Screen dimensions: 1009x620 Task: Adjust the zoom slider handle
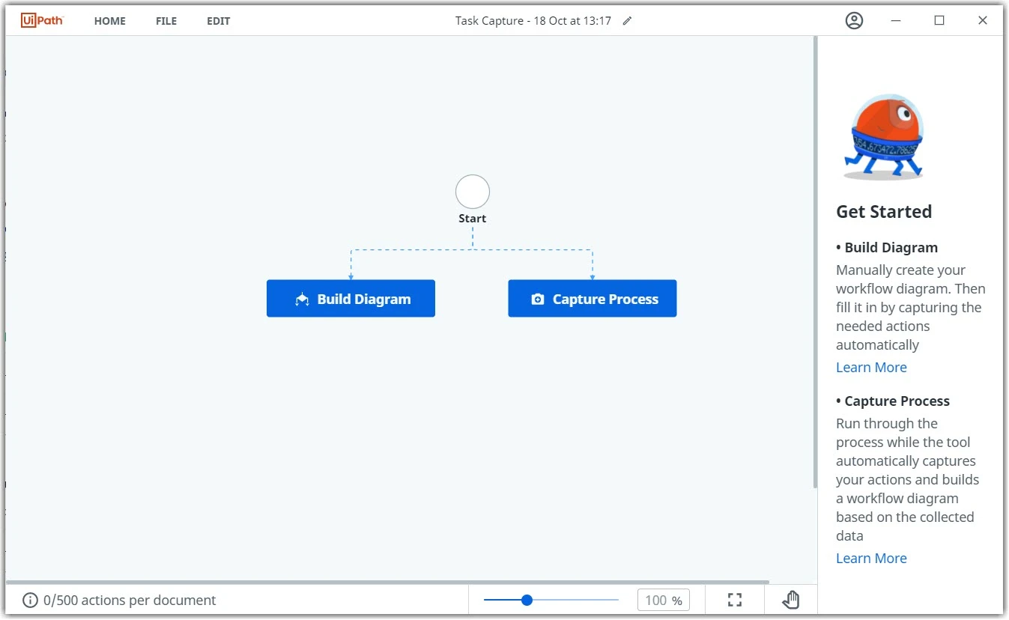[x=527, y=600]
